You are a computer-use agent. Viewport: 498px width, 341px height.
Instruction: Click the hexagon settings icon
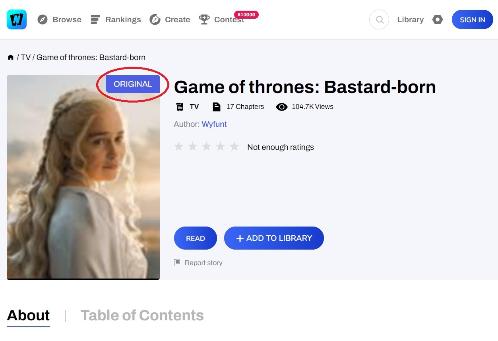(438, 19)
